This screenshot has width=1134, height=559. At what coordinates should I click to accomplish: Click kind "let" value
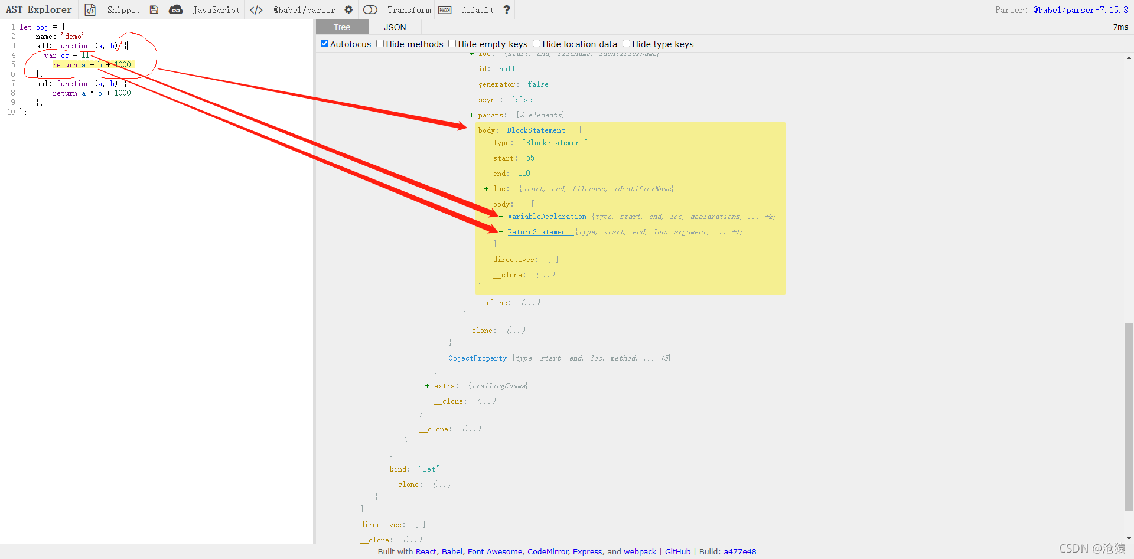pyautogui.click(x=429, y=469)
